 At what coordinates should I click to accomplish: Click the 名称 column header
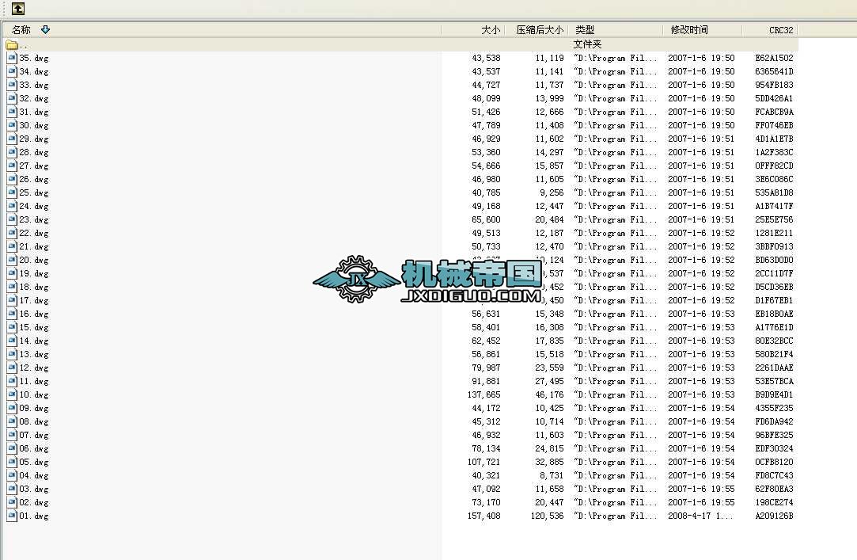[21, 29]
